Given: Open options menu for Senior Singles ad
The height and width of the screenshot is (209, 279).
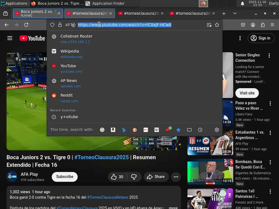Looking at the screenshot, I should [x=269, y=56].
